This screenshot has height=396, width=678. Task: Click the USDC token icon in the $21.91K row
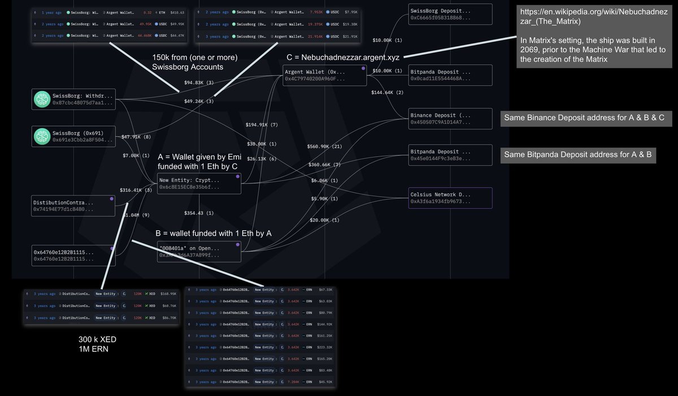(x=328, y=37)
